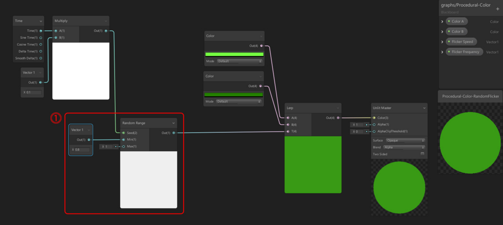Expand the Flicker Speed property arrow
The image size is (503, 225).
(443, 42)
